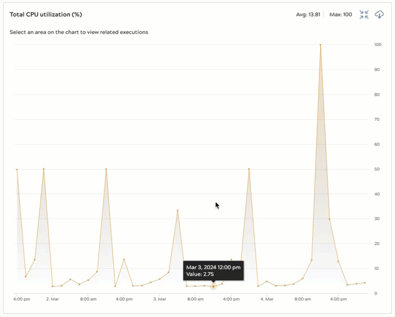
Task: Click the 50 label on the y-axis
Action: (377, 169)
